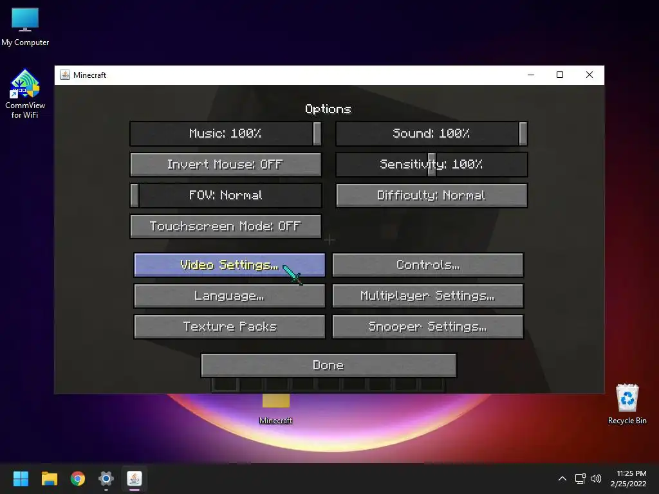Open the volume tray icon
This screenshot has height=494, width=659.
pyautogui.click(x=596, y=479)
